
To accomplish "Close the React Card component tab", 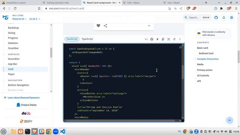I will [x=120, y=3].
